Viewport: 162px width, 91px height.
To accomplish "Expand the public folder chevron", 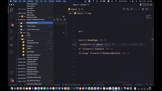I will (x=18, y=29).
